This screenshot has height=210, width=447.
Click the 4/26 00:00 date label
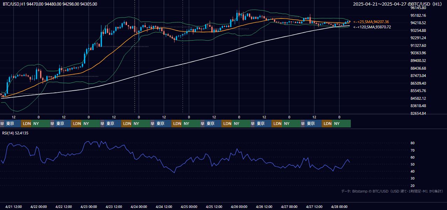pos(239,206)
